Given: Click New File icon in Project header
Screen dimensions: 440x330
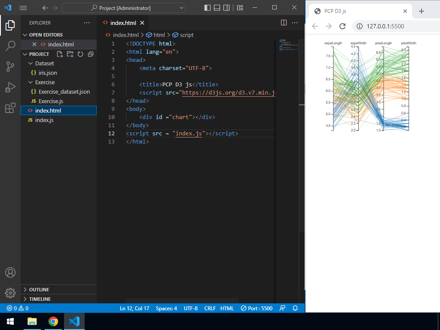Looking at the screenshot, I should pos(60,54).
